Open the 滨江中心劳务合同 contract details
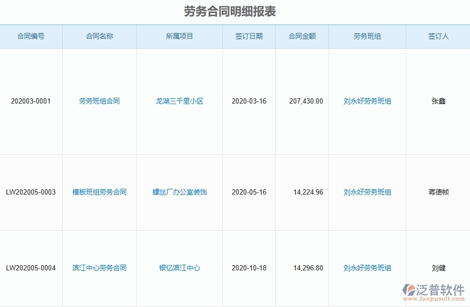This screenshot has width=470, height=307. (99, 267)
